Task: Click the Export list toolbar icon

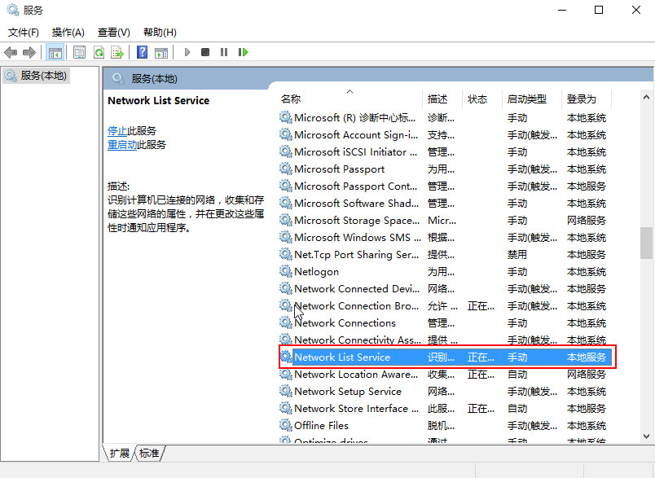Action: 117,52
